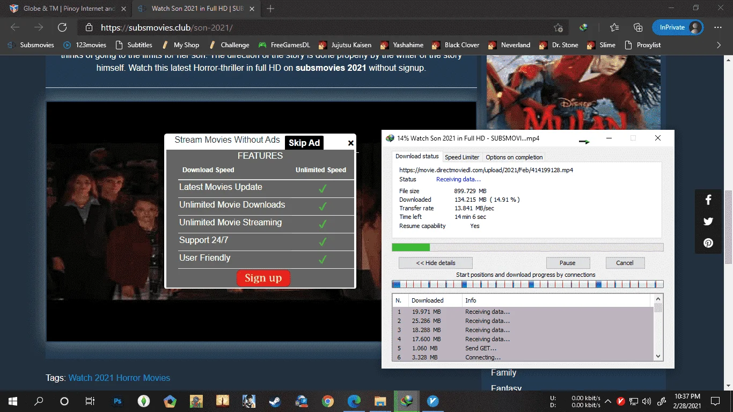Open the IDM extension icon in Edge toolbar
This screenshot has width=733, height=412.
point(584,27)
